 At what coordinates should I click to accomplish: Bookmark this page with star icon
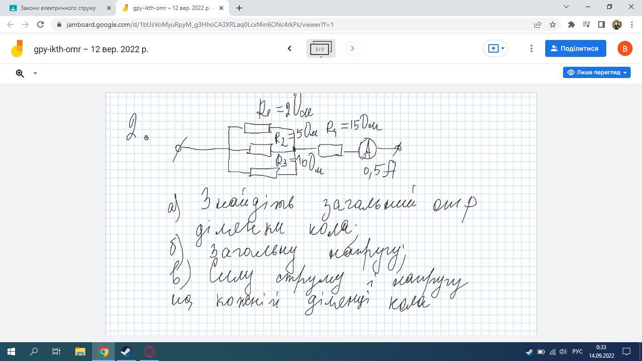(553, 24)
